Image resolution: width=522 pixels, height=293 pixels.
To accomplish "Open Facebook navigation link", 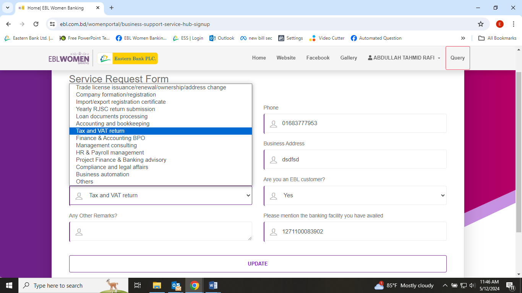I will tap(318, 58).
